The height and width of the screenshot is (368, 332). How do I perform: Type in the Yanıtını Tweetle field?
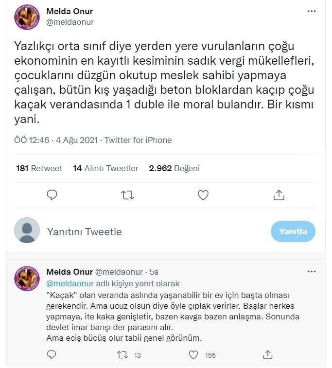pyautogui.click(x=146, y=231)
